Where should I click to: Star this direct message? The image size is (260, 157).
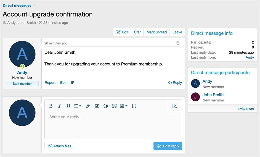[137, 32]
